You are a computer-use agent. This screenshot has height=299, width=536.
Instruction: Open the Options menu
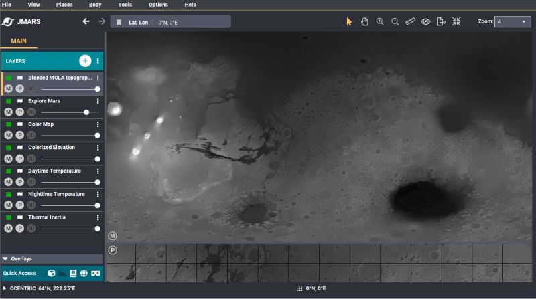[x=158, y=5]
